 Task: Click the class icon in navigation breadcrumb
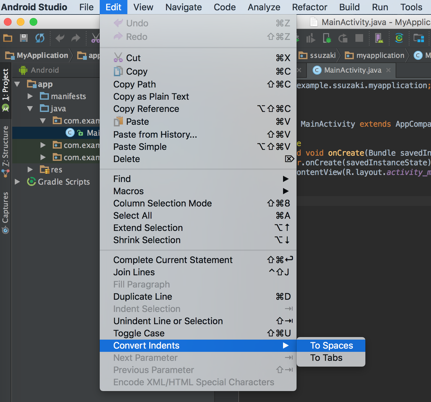[418, 56]
